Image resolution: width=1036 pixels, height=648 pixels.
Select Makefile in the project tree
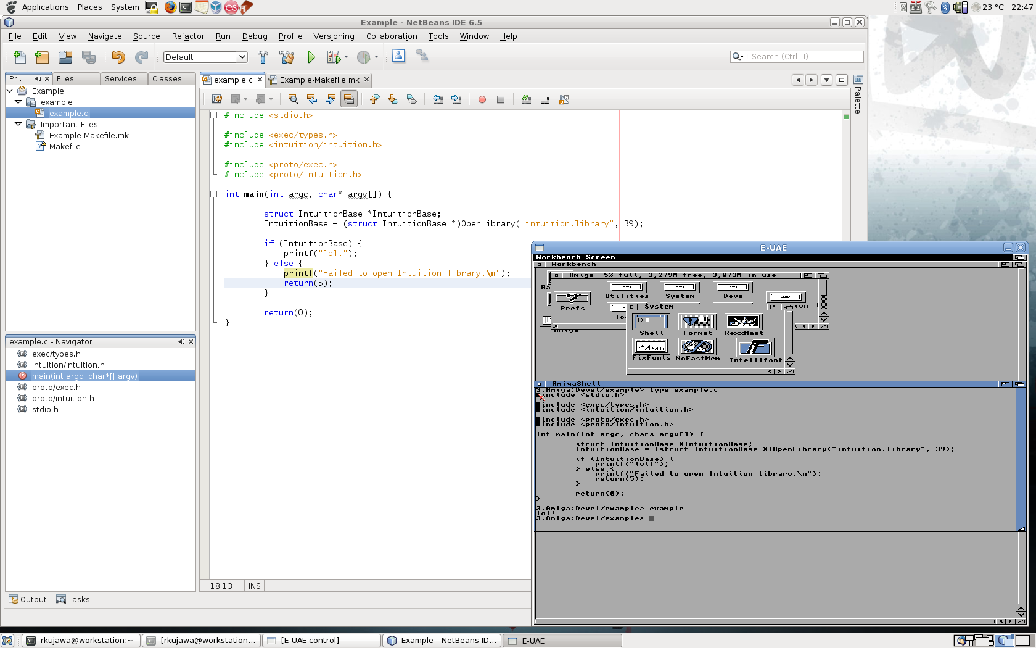pyautogui.click(x=65, y=146)
